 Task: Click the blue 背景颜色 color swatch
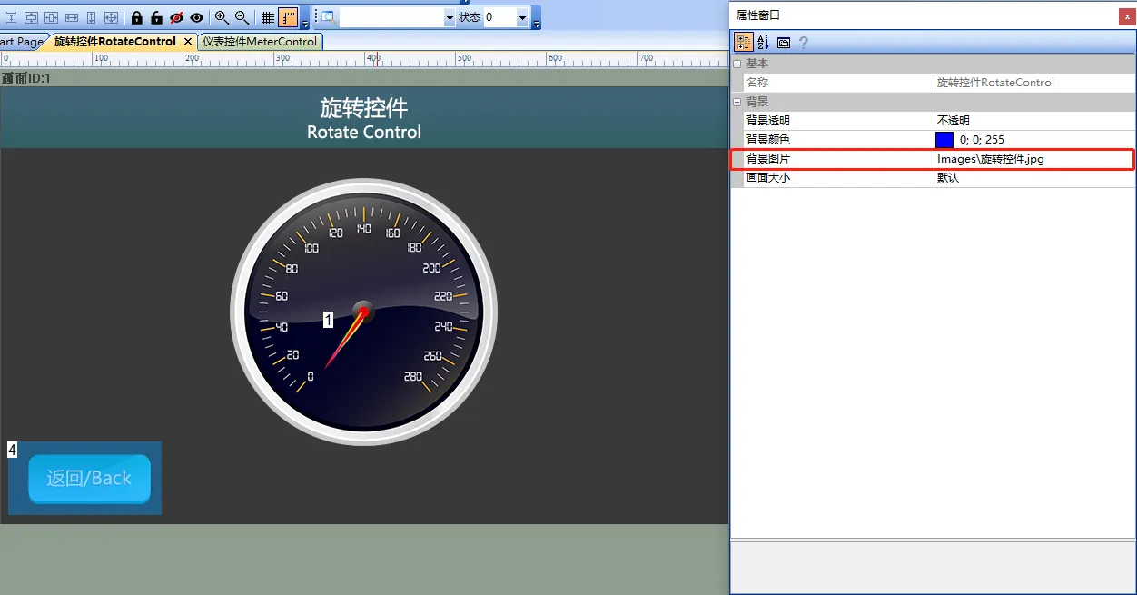coord(944,140)
